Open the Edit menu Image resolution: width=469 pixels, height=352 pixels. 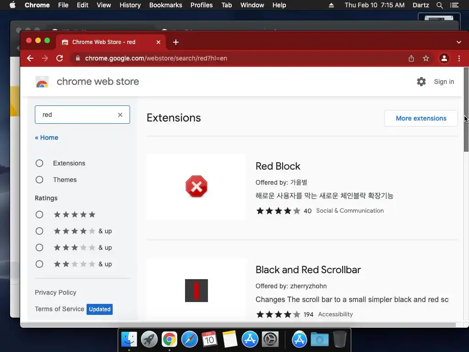82,5
